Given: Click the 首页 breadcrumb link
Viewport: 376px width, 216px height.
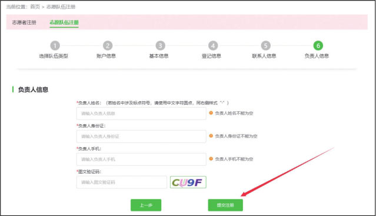Looking at the screenshot, I should coord(35,6).
